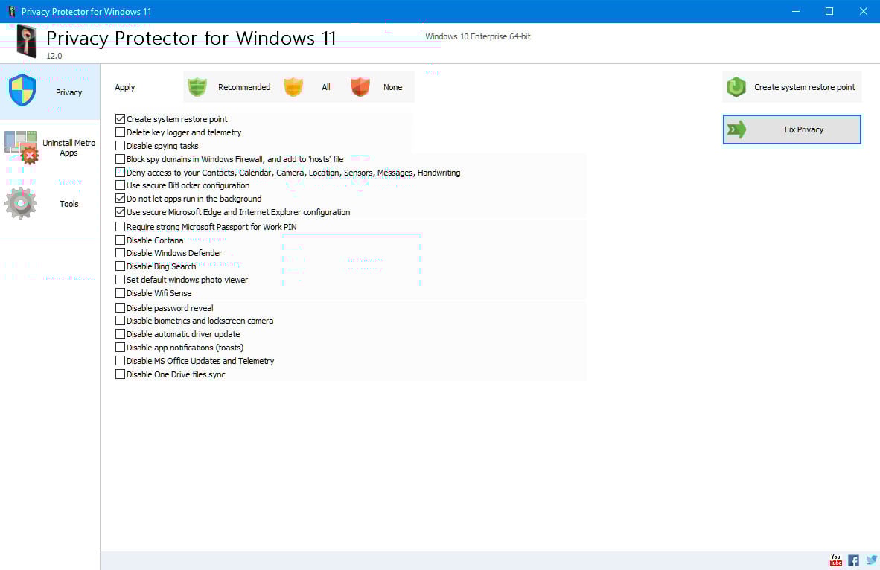
Task: Minimize the Privacy Protector window
Action: point(795,11)
